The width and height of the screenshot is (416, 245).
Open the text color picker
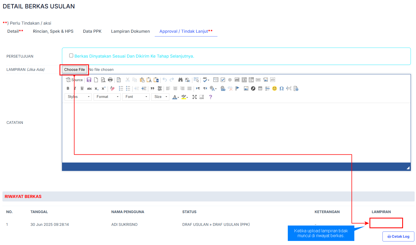pos(176,97)
